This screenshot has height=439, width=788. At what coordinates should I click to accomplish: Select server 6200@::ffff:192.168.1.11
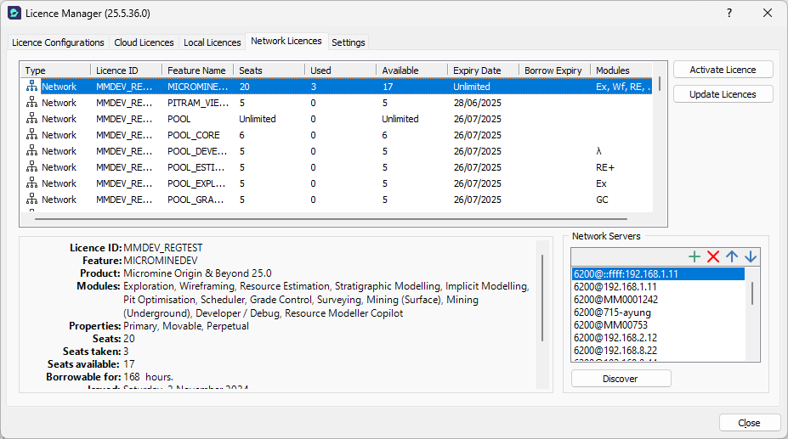[658, 273]
